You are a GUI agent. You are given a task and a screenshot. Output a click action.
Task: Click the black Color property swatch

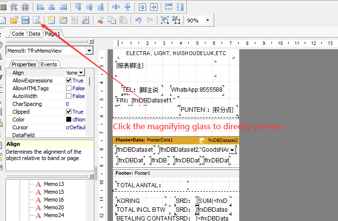(69, 120)
